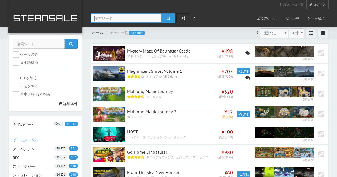Click the RPG genre in sidebar

coord(16,158)
